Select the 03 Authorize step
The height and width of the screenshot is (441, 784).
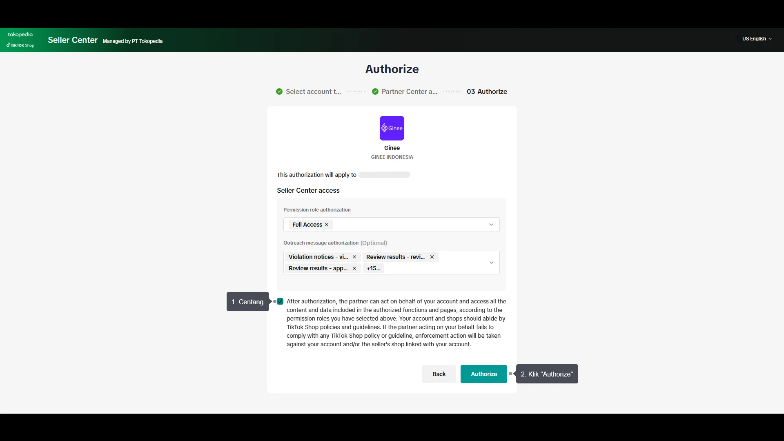pos(487,91)
